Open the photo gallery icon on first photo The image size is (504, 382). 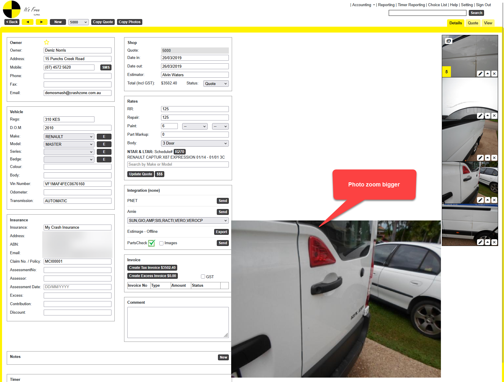pos(449,41)
